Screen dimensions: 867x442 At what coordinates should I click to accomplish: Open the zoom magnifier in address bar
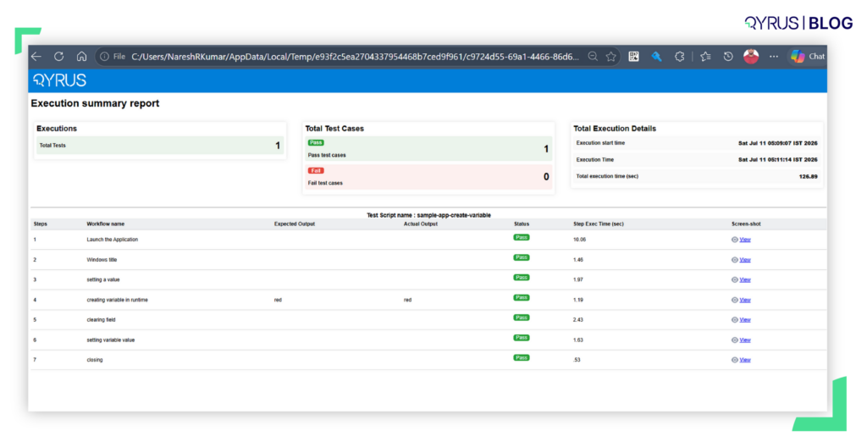click(593, 57)
